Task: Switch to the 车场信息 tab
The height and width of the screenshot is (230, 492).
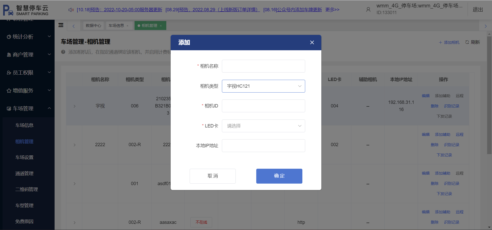Action: coord(116,26)
